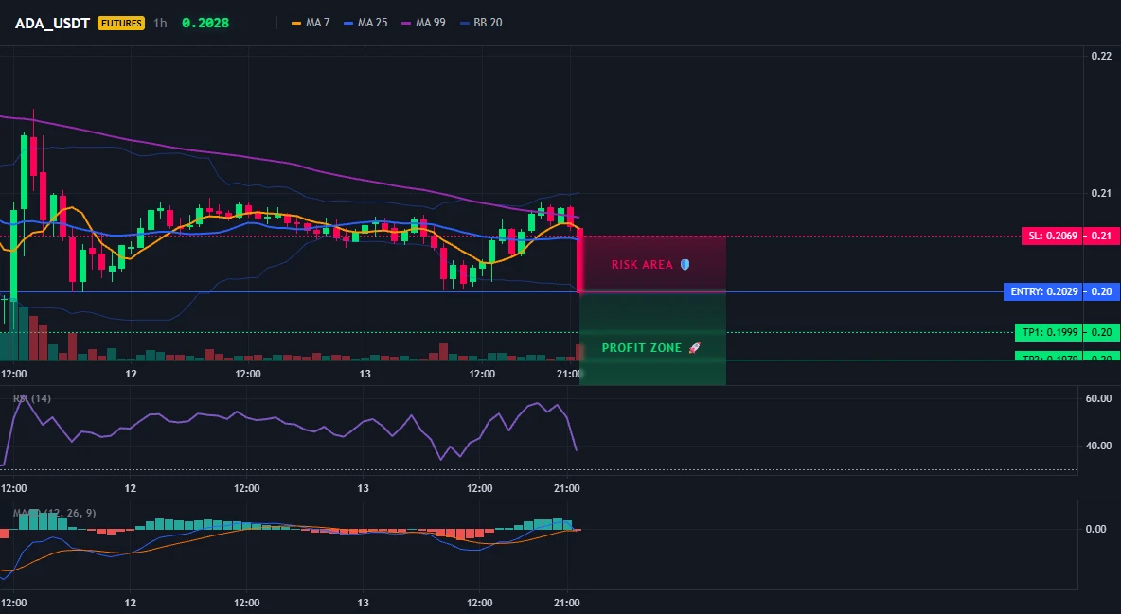The image size is (1121, 614).
Task: Click the 21:00 time label under price chart
Action: tap(568, 374)
